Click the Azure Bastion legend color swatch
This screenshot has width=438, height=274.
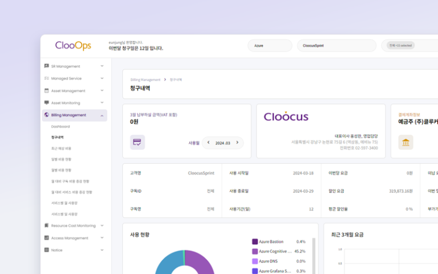pos(255,241)
